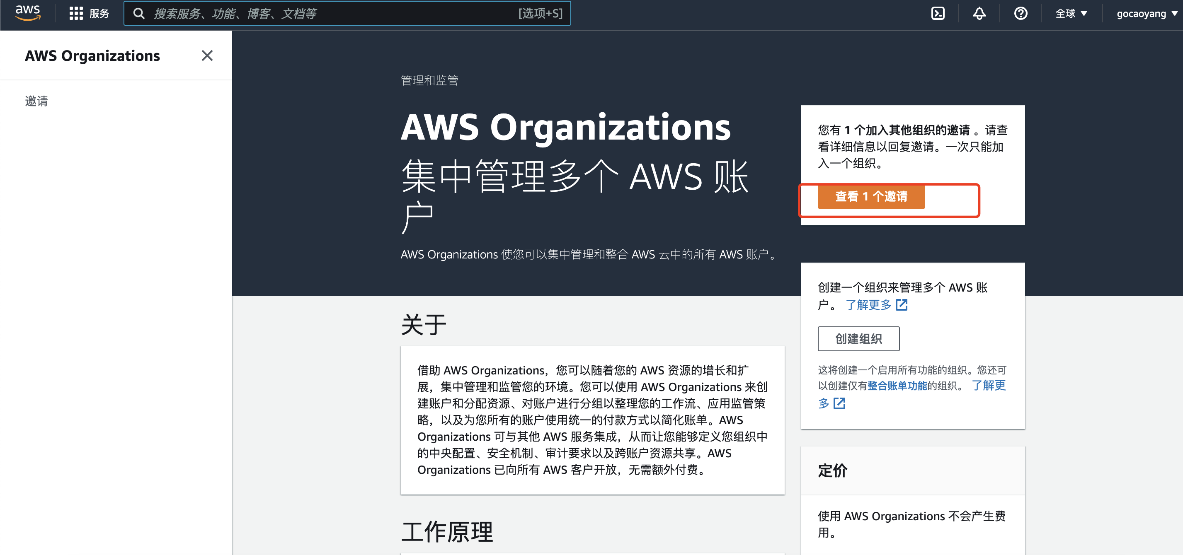This screenshot has width=1183, height=555.
Task: Open the 整合账单功能 link
Action: click(x=897, y=386)
